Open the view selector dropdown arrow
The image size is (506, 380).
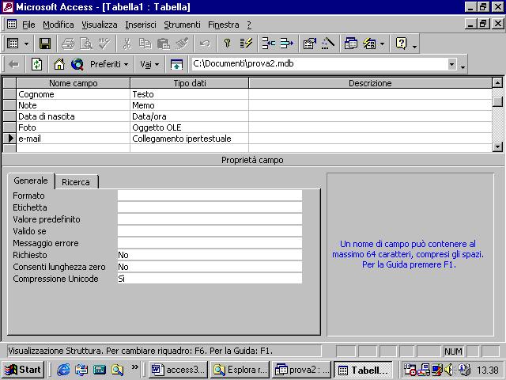click(26, 44)
